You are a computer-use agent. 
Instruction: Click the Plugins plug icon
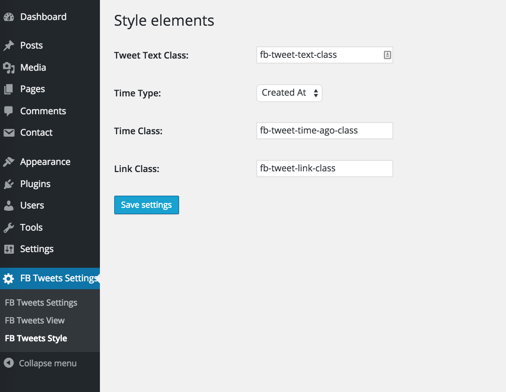9,184
